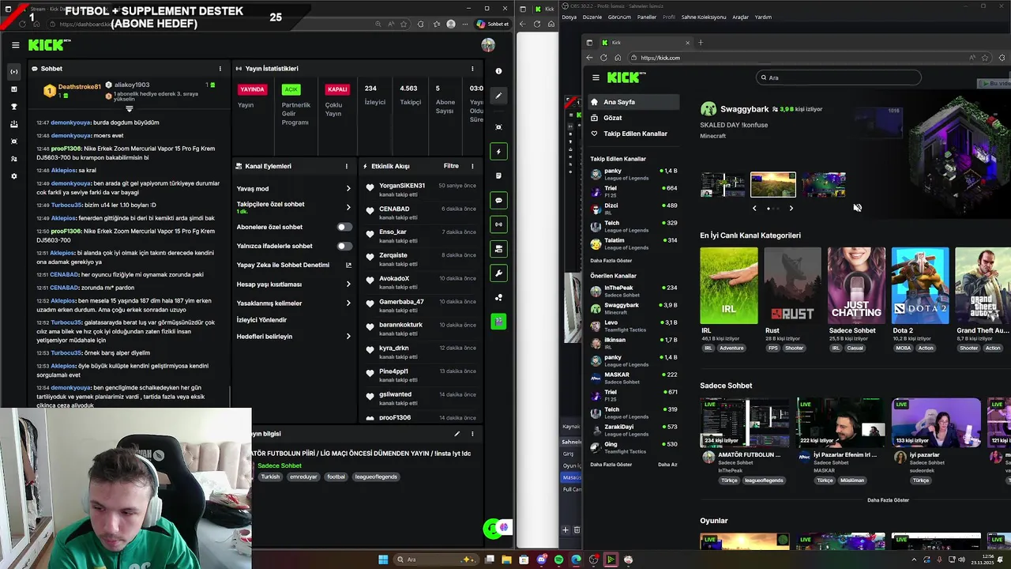Image resolution: width=1011 pixels, height=569 pixels.
Task: Click the chat bubble widget icon in right rail
Action: [x=498, y=201]
